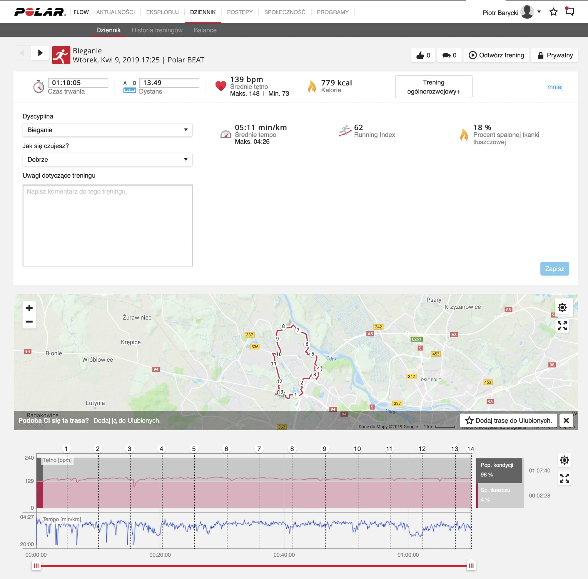Open map settings gear icon
The image size is (588, 579).
coord(562,308)
